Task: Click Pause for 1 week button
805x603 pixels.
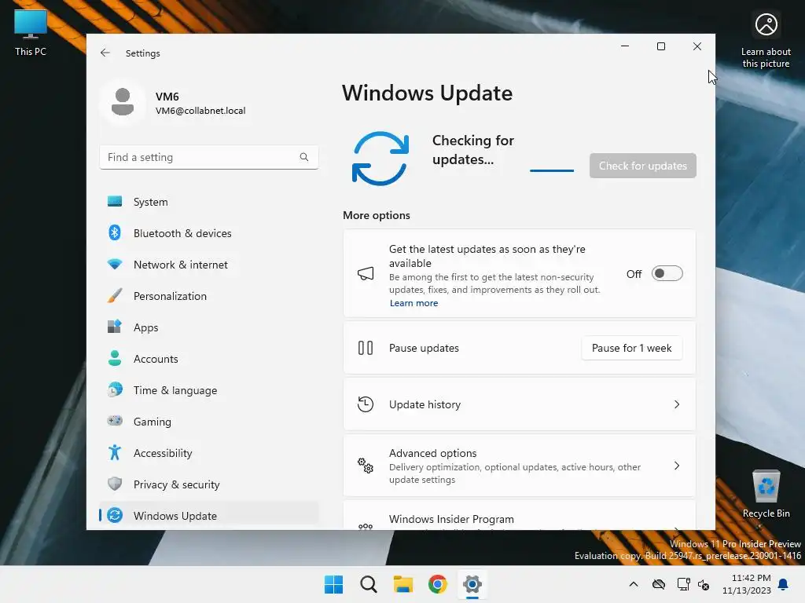Action: (x=631, y=348)
